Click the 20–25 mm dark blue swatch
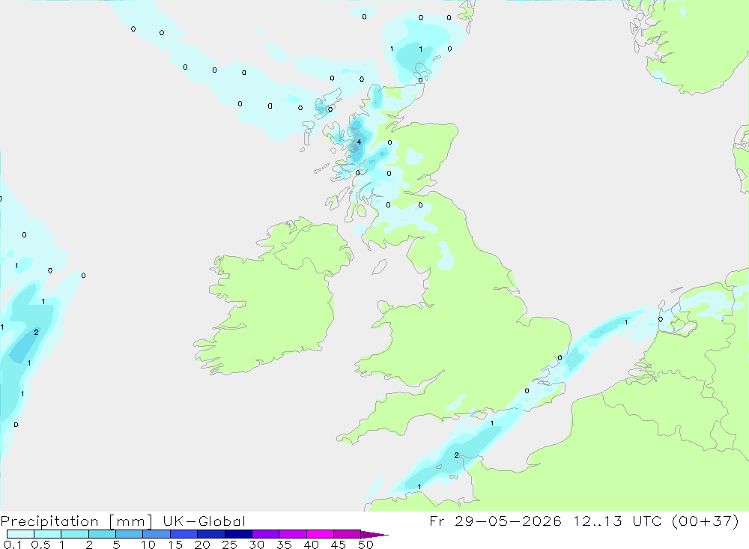This screenshot has width=749, height=549. (x=210, y=534)
